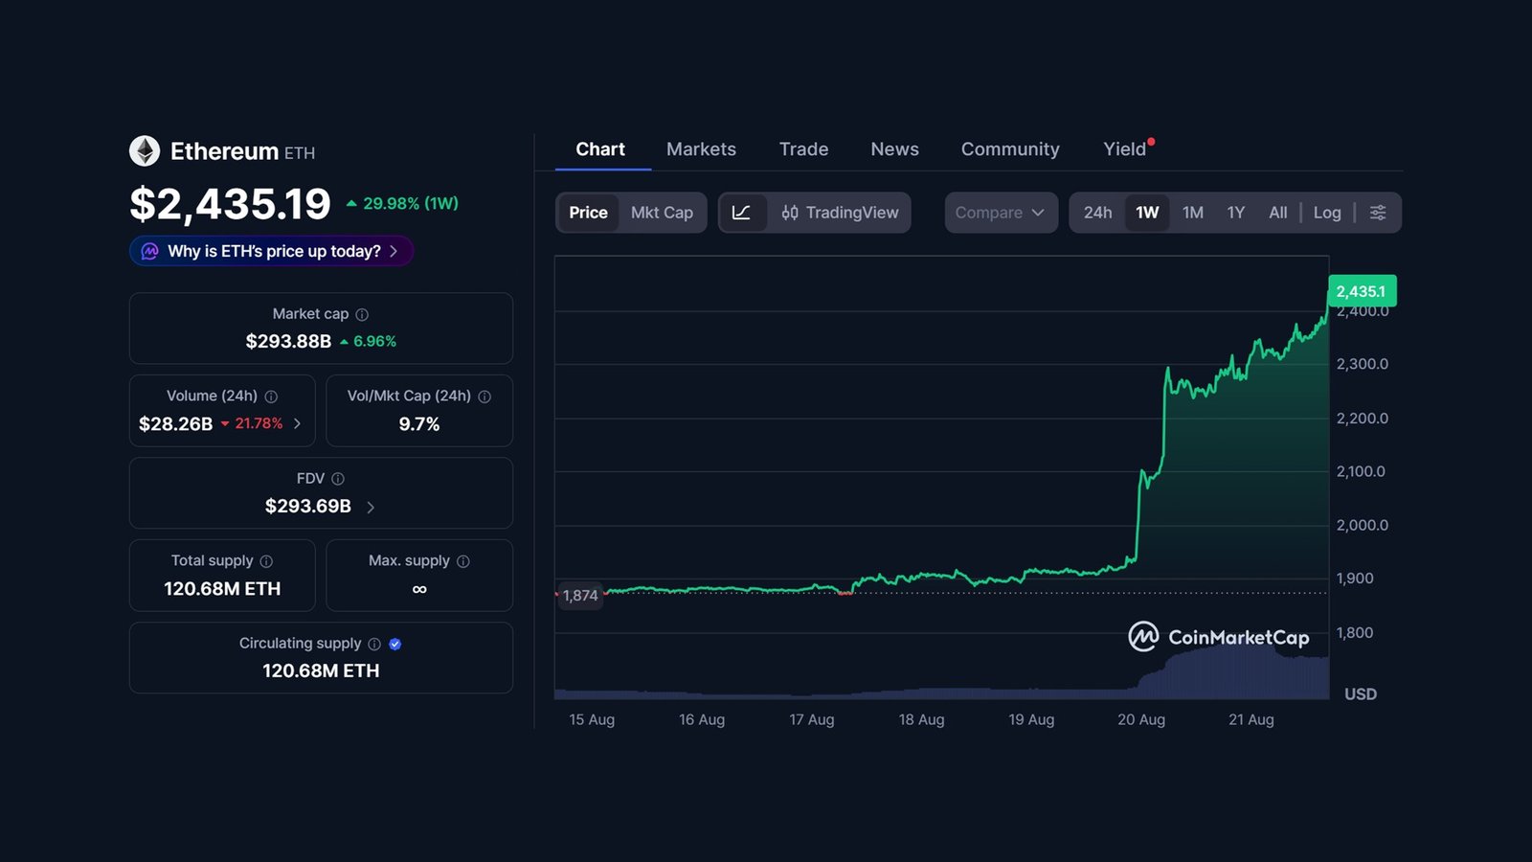Screen dimensions: 1532x862
Task: Set chart range to All
Action: [x=1278, y=213]
